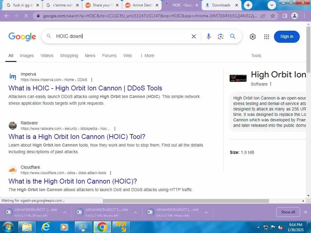The height and width of the screenshot is (233, 311).
Task: Switch to the Images results tab
Action: point(27,56)
